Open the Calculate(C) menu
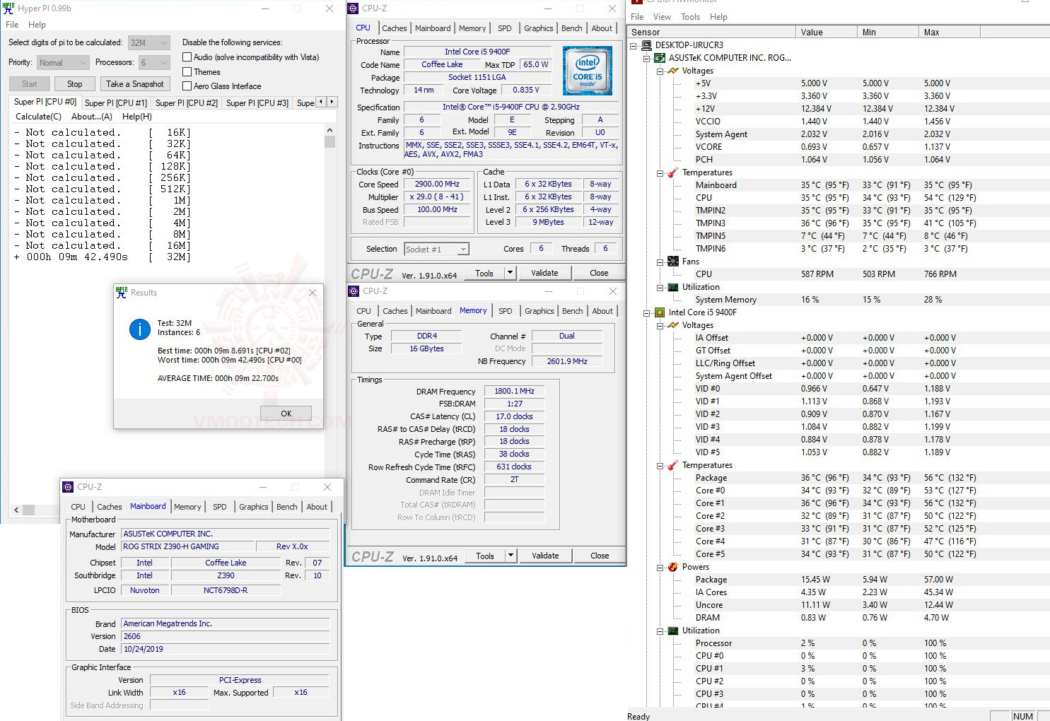Screen dimensions: 1050x721 point(38,117)
